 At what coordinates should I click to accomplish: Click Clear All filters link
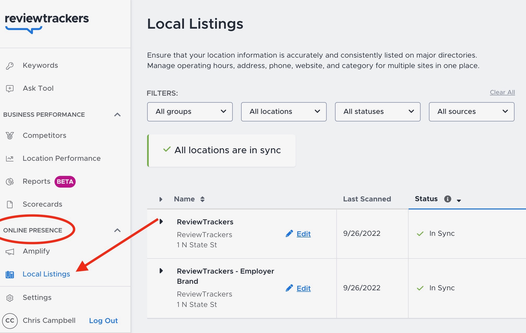pyautogui.click(x=502, y=92)
